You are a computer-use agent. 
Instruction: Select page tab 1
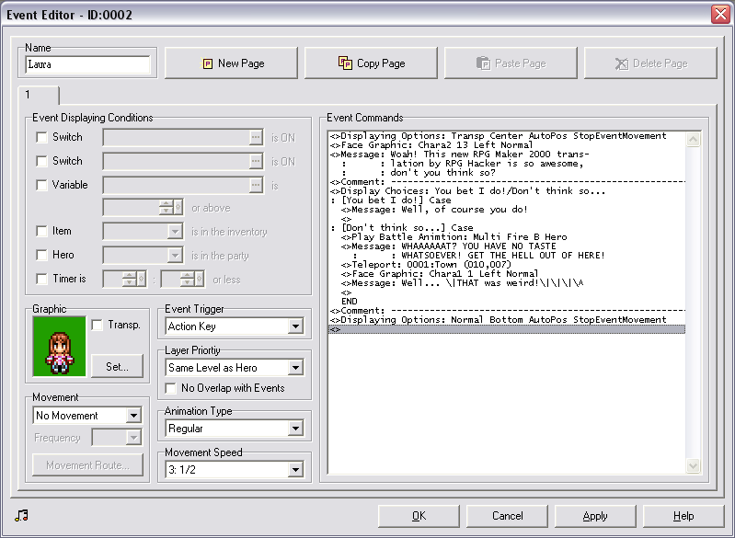coord(39,95)
